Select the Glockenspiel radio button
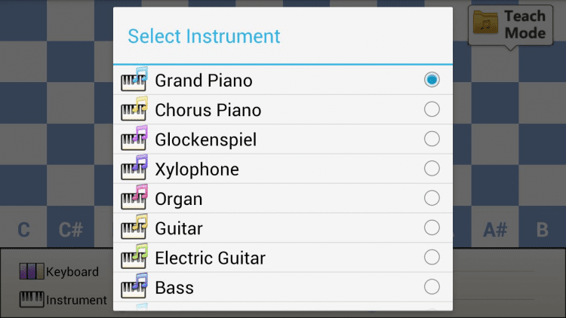566x318 pixels. coord(432,139)
